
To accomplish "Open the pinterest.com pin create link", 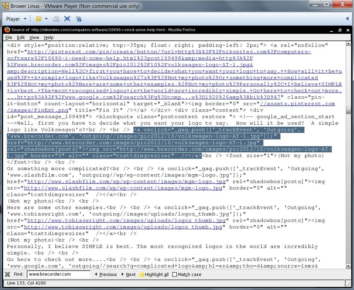I will pos(174,75).
